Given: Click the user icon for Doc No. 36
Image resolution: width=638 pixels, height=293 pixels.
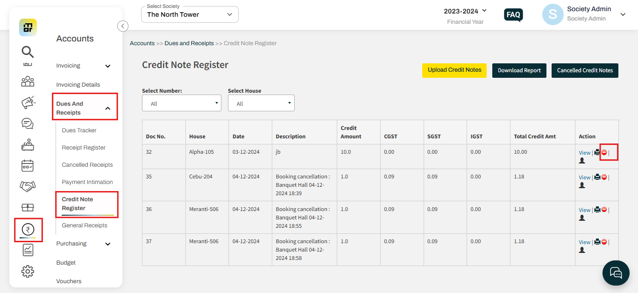Looking at the screenshot, I should pos(582,217).
